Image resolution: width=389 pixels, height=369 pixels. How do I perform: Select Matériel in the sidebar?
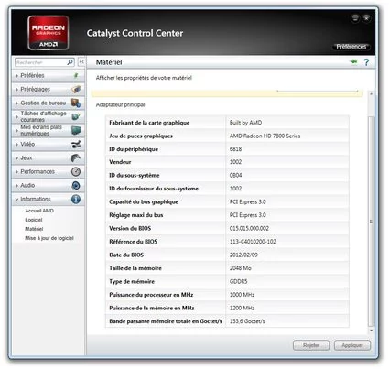[34, 229]
